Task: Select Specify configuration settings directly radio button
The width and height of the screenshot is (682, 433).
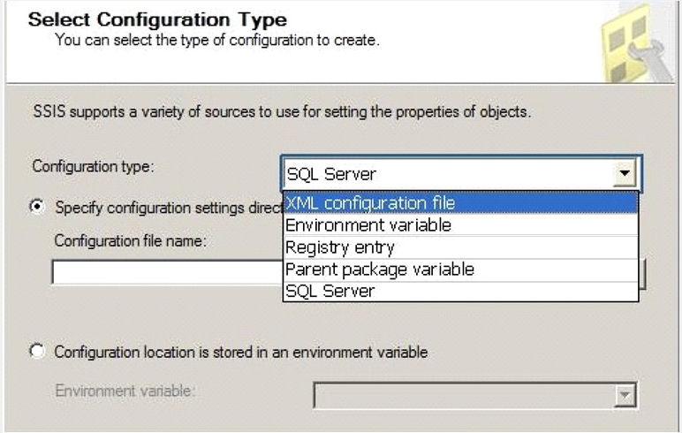Action: [37, 206]
